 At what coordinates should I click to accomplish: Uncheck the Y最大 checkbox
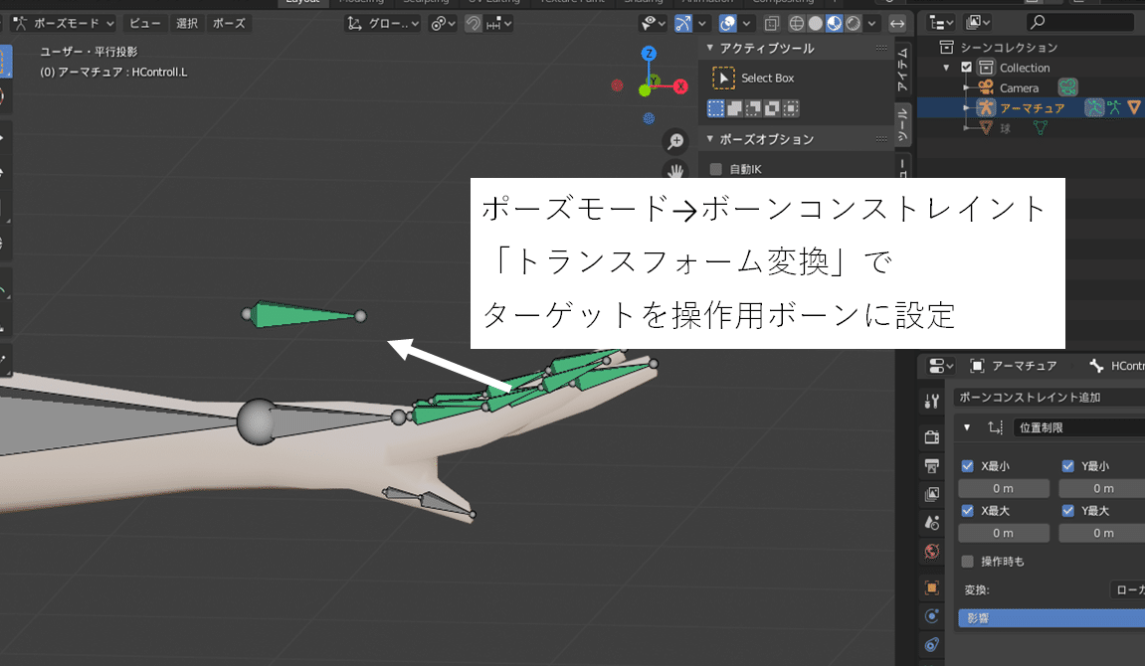(x=1067, y=511)
